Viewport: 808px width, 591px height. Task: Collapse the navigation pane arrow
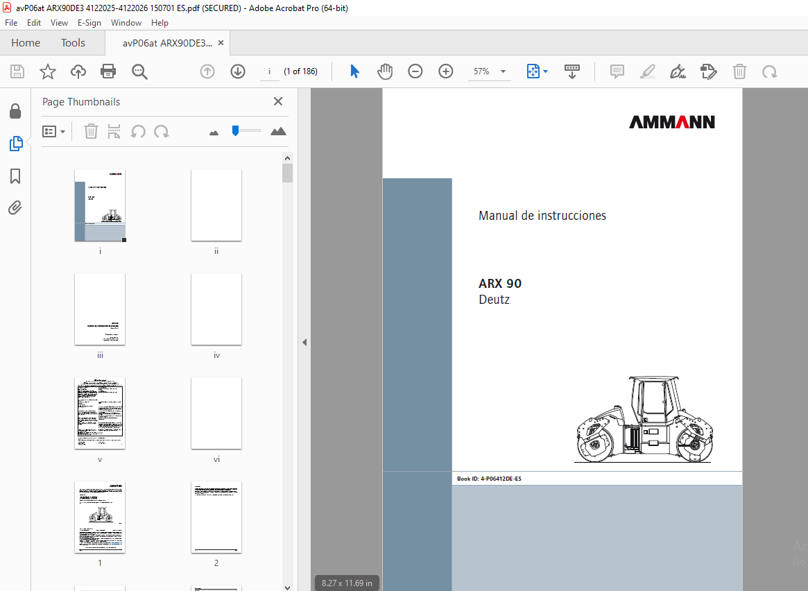point(304,342)
